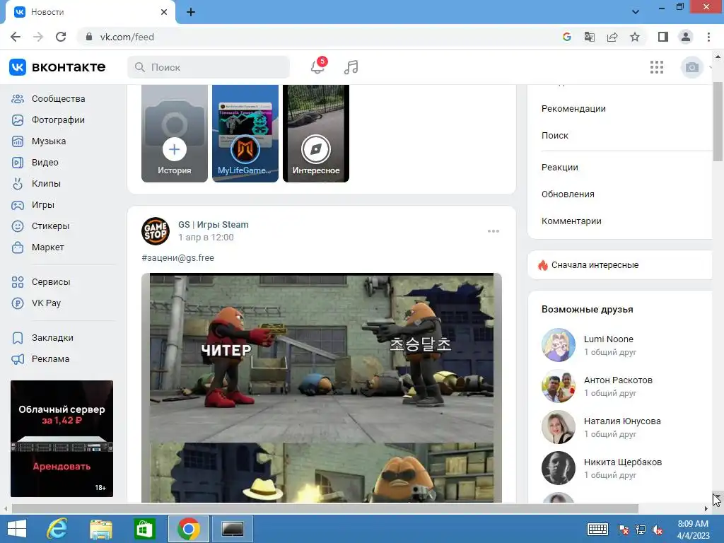Go back in Chrome
Image resolution: width=724 pixels, height=543 pixels.
[x=16, y=37]
